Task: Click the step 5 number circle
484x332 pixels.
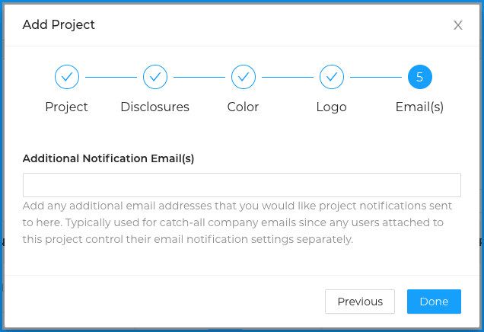Action: coord(419,77)
